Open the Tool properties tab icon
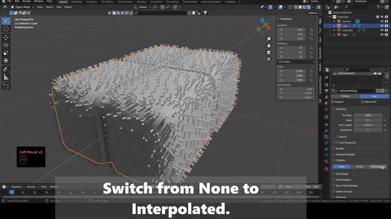The width and height of the screenshot is (391, 219). (326, 77)
